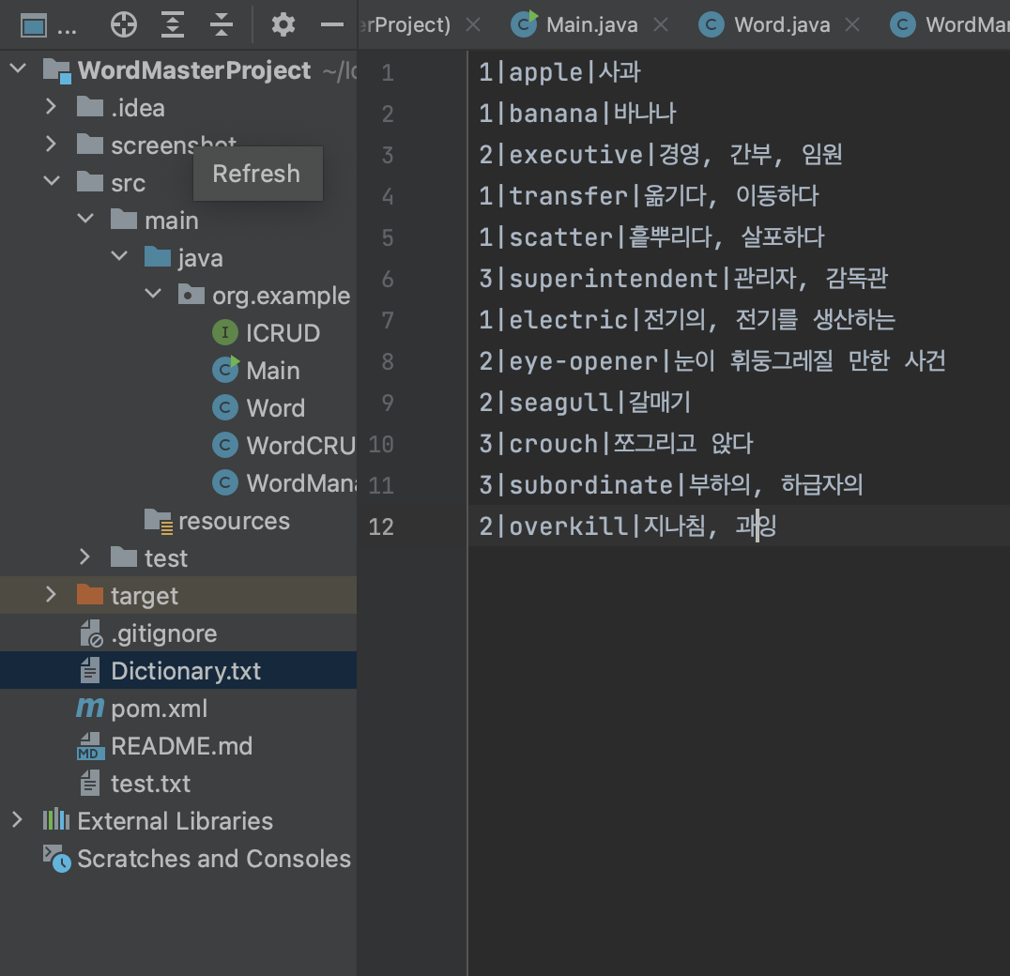This screenshot has width=1010, height=976.
Task: Expand the target folder
Action: point(52,595)
